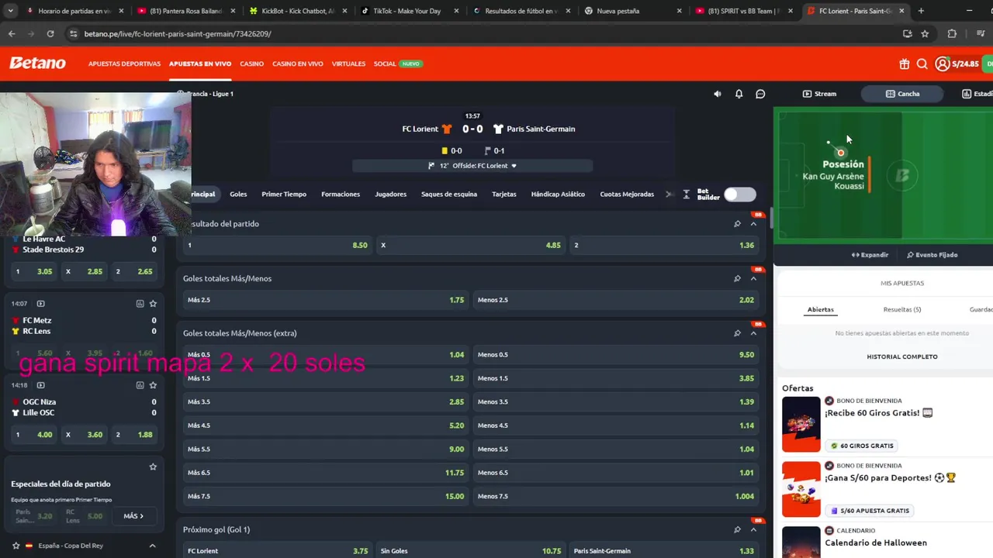Pick Lille OSC win at 1.88
993x558 pixels.
(133, 435)
